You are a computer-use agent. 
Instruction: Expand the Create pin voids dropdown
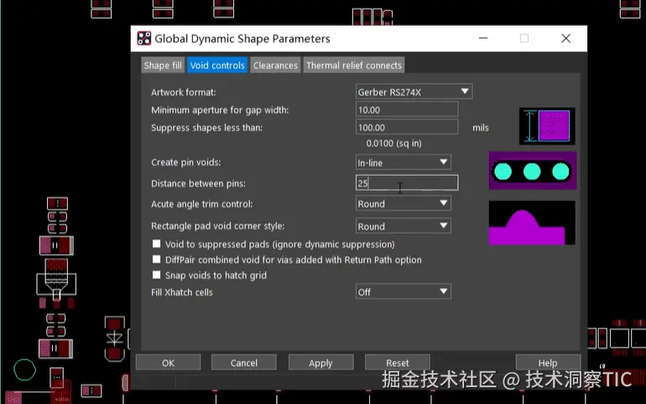point(403,163)
